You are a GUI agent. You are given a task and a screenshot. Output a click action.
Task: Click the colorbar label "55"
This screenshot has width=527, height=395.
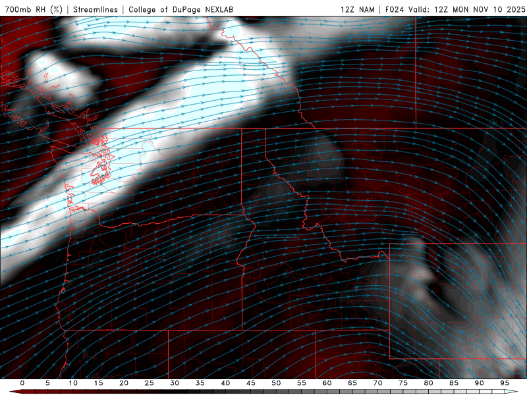[x=302, y=383]
